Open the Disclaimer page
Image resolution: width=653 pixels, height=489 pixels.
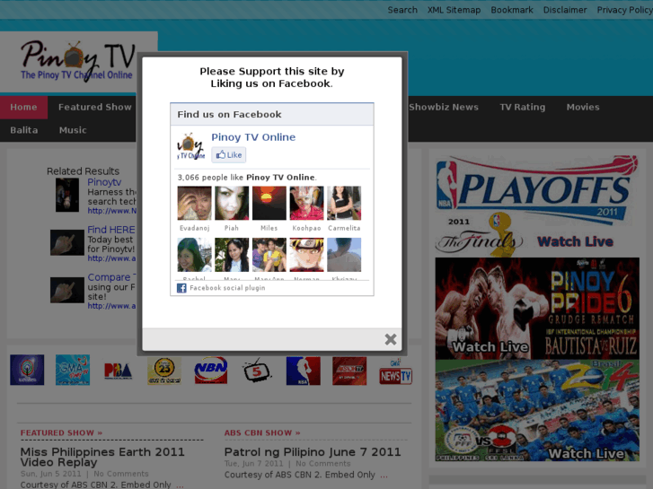(x=565, y=10)
